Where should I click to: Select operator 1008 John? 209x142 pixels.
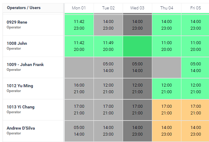17,43
